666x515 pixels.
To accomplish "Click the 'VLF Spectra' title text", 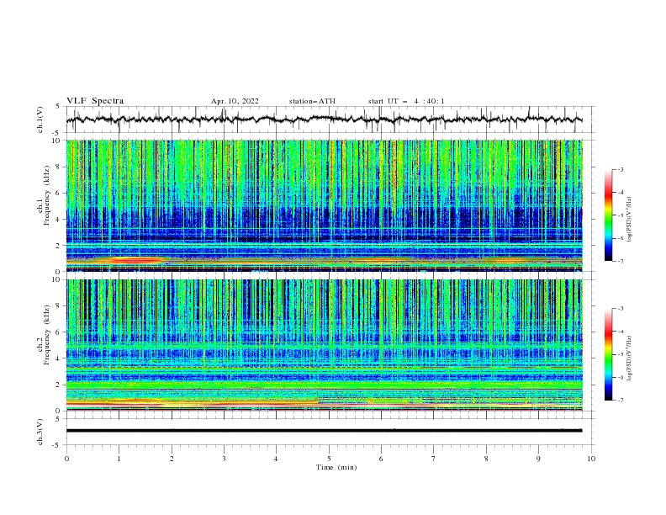I will click(95, 101).
